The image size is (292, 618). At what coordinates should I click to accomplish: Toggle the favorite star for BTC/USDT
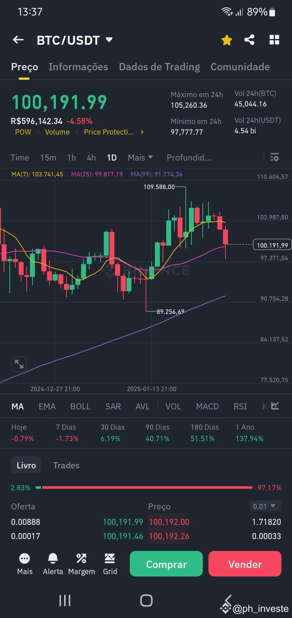pos(226,39)
